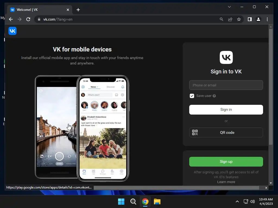The image size is (278, 208).
Task: Click the Android phone camera mockup image
Action: click(56, 127)
